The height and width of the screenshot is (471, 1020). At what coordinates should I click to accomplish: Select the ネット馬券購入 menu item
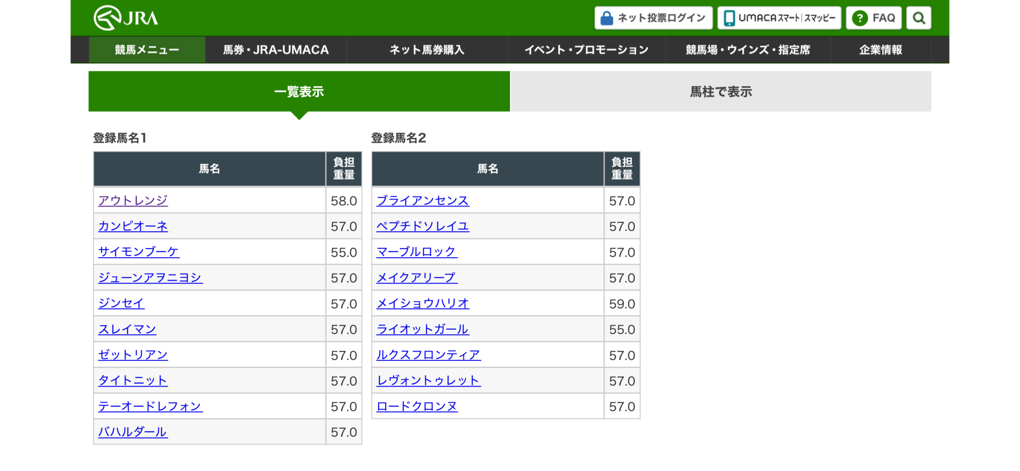tap(427, 50)
